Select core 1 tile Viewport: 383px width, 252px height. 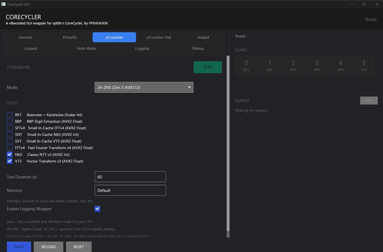click(x=270, y=66)
